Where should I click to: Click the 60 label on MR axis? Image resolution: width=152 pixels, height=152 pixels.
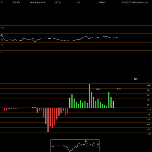[x=148, y=95]
